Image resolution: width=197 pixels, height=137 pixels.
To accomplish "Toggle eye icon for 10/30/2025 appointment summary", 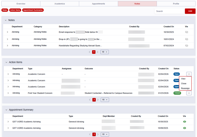I will point(184,122).
